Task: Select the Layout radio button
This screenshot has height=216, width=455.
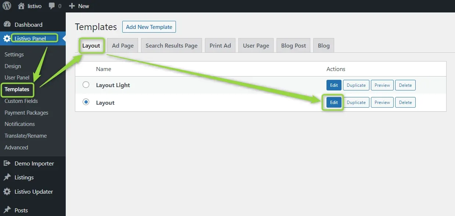Action: pyautogui.click(x=86, y=102)
